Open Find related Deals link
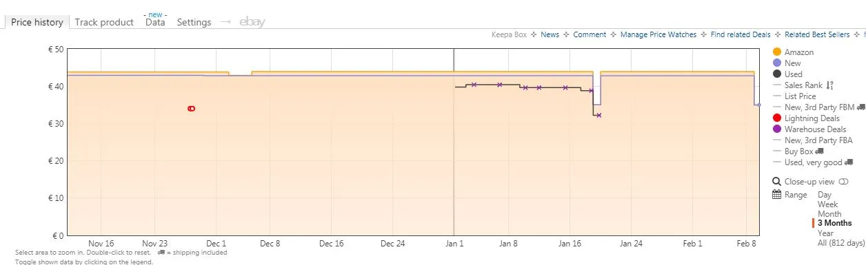 pyautogui.click(x=741, y=34)
